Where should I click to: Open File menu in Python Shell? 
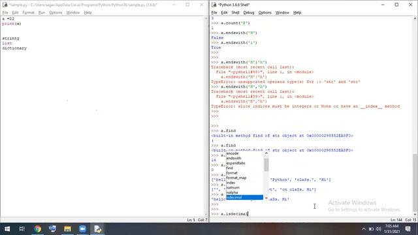coord(214,12)
